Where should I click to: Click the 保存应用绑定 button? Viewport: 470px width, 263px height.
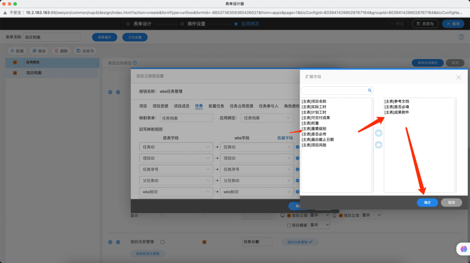pyautogui.click(x=428, y=63)
